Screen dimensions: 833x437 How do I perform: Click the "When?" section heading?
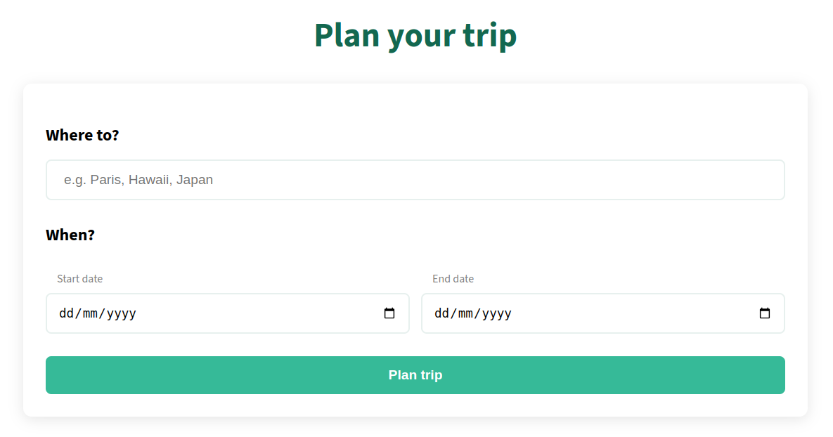tap(70, 235)
